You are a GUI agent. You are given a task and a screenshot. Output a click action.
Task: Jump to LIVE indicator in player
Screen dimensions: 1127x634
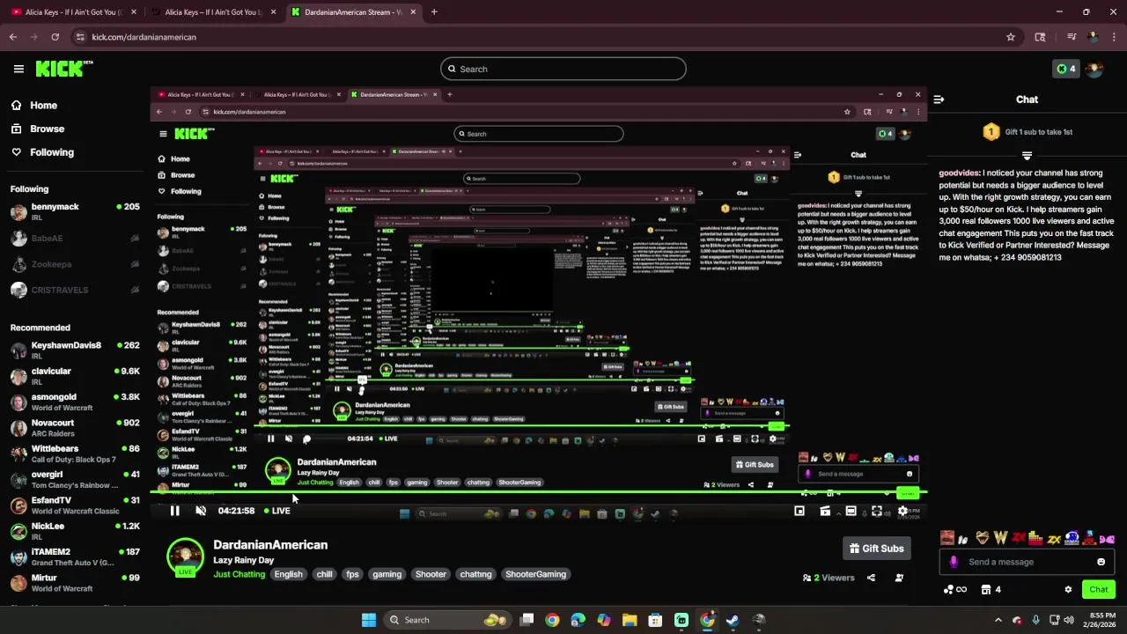(277, 511)
